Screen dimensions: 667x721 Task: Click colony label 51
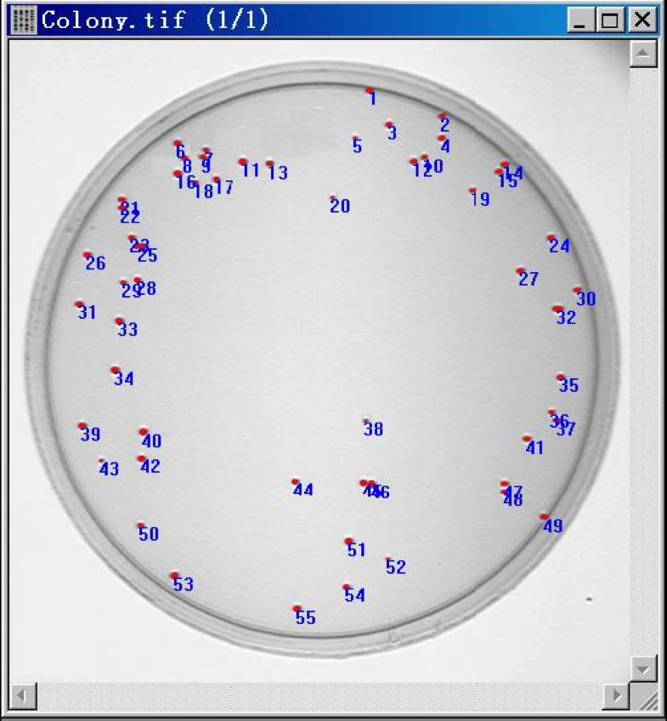click(356, 549)
